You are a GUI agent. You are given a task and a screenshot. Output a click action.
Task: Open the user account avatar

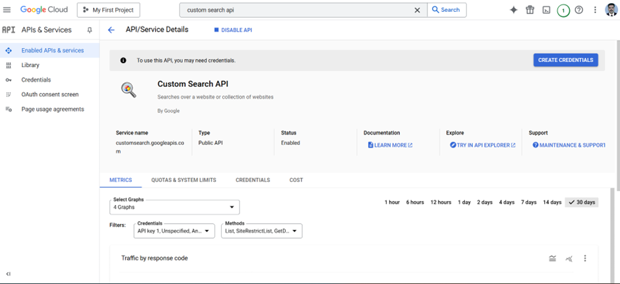(611, 10)
